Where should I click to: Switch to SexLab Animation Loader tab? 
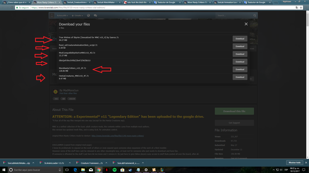pyautogui.click(x=227, y=2)
